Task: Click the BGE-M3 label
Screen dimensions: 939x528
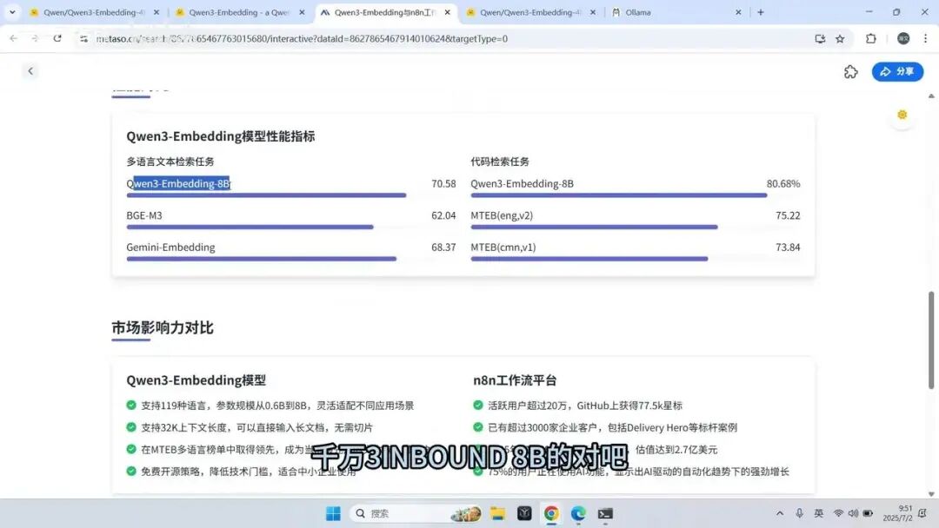Action: tap(144, 215)
